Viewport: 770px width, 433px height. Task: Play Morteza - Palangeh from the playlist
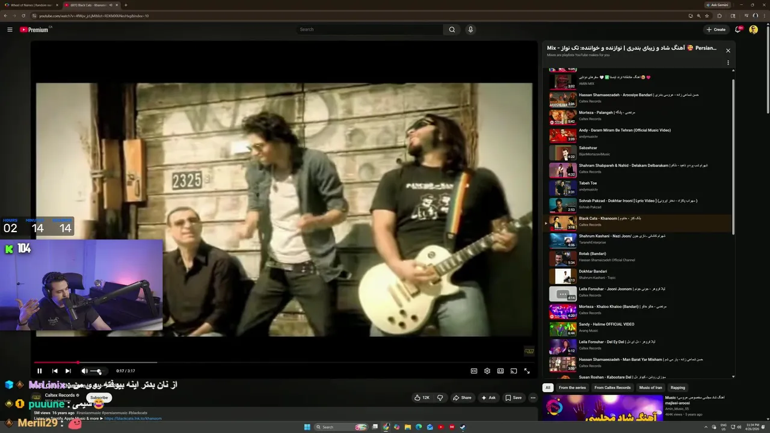point(638,117)
